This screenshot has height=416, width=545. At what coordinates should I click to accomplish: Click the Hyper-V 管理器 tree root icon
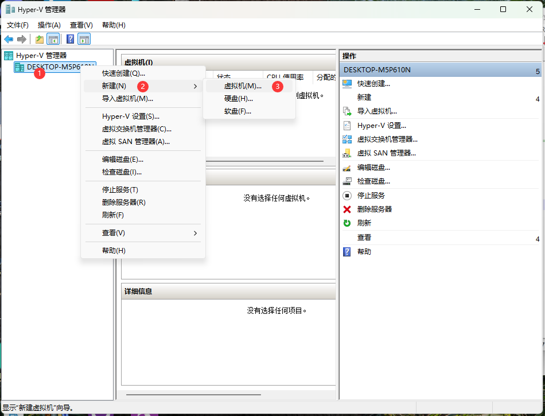9,56
